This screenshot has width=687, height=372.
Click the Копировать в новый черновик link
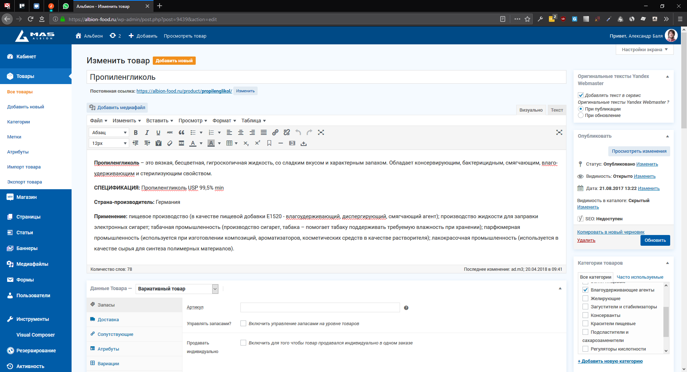[610, 232]
